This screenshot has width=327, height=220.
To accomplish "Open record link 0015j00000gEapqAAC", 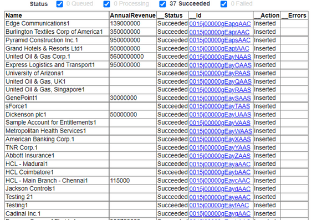I will [220, 24].
